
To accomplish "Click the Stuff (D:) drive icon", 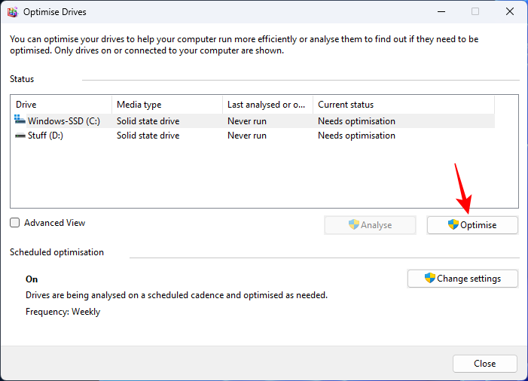I will (x=20, y=136).
